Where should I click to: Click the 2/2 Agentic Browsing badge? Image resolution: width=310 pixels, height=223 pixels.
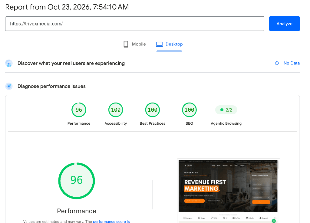(x=226, y=110)
